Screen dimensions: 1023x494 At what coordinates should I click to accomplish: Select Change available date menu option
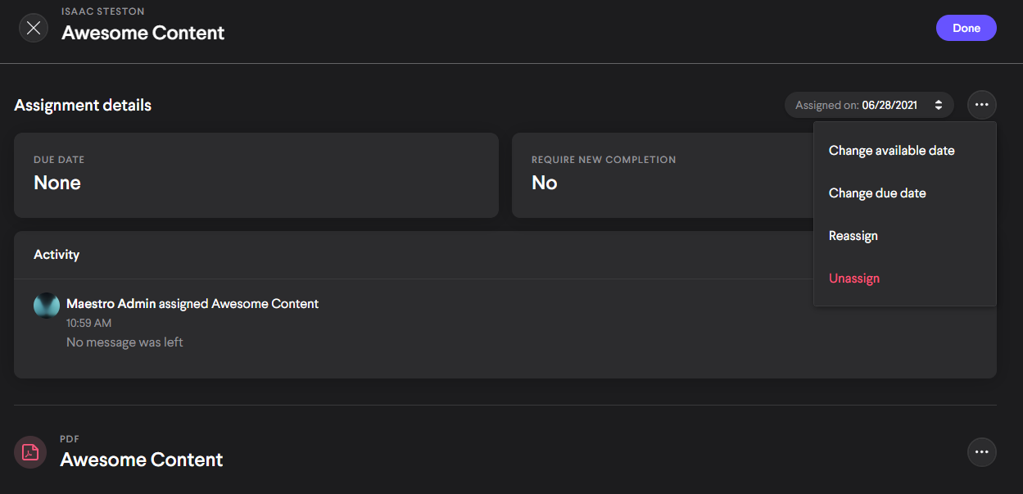click(x=891, y=151)
